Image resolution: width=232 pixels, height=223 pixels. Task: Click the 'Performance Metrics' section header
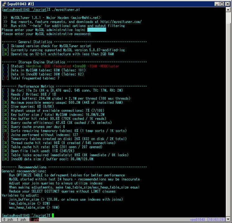point(36,86)
